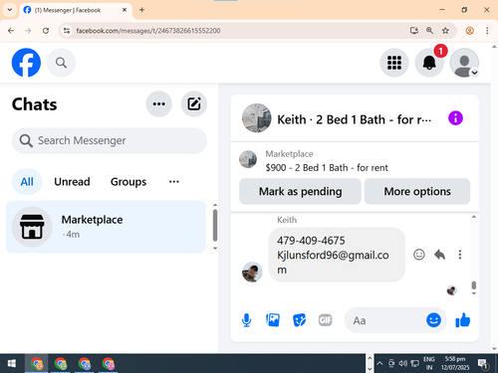This screenshot has width=498, height=373.
Task: Open the zoom magnifier in address bar
Action: tap(429, 31)
